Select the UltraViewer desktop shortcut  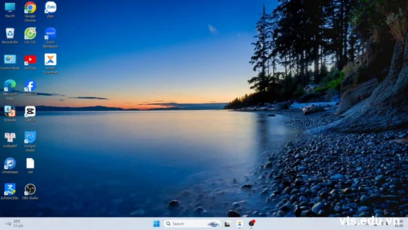10,166
